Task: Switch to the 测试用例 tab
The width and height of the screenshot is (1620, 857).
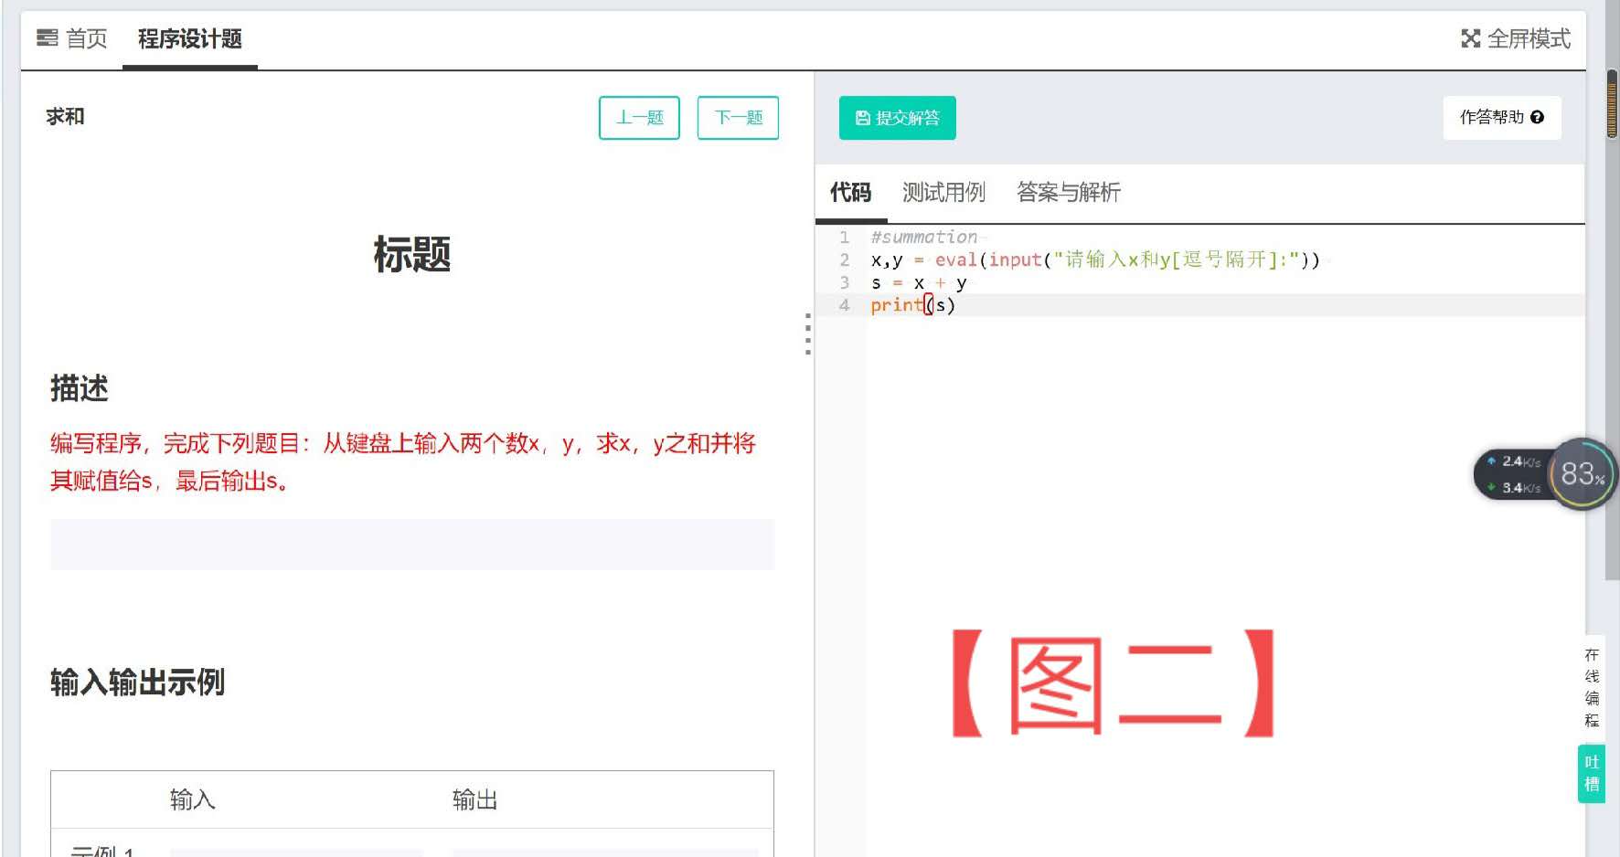Action: click(x=943, y=192)
